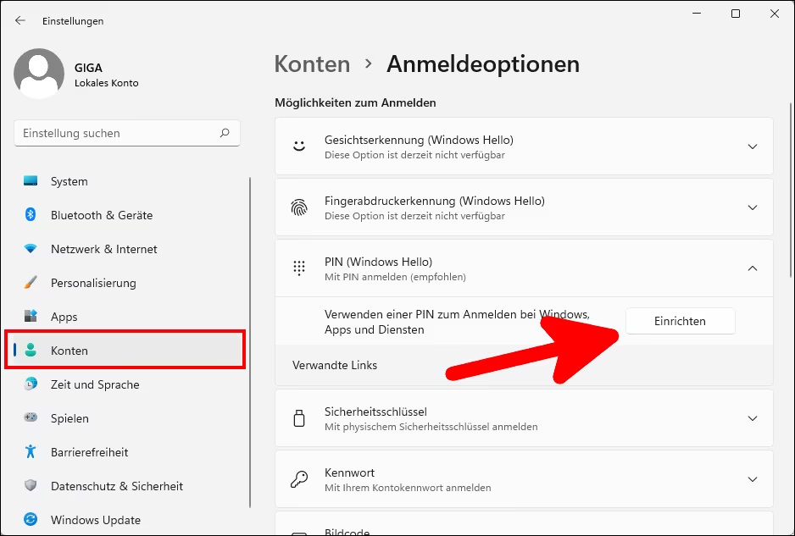Screen dimensions: 795x536
Task: Select Konten in the sidebar menu
Action: [69, 351]
